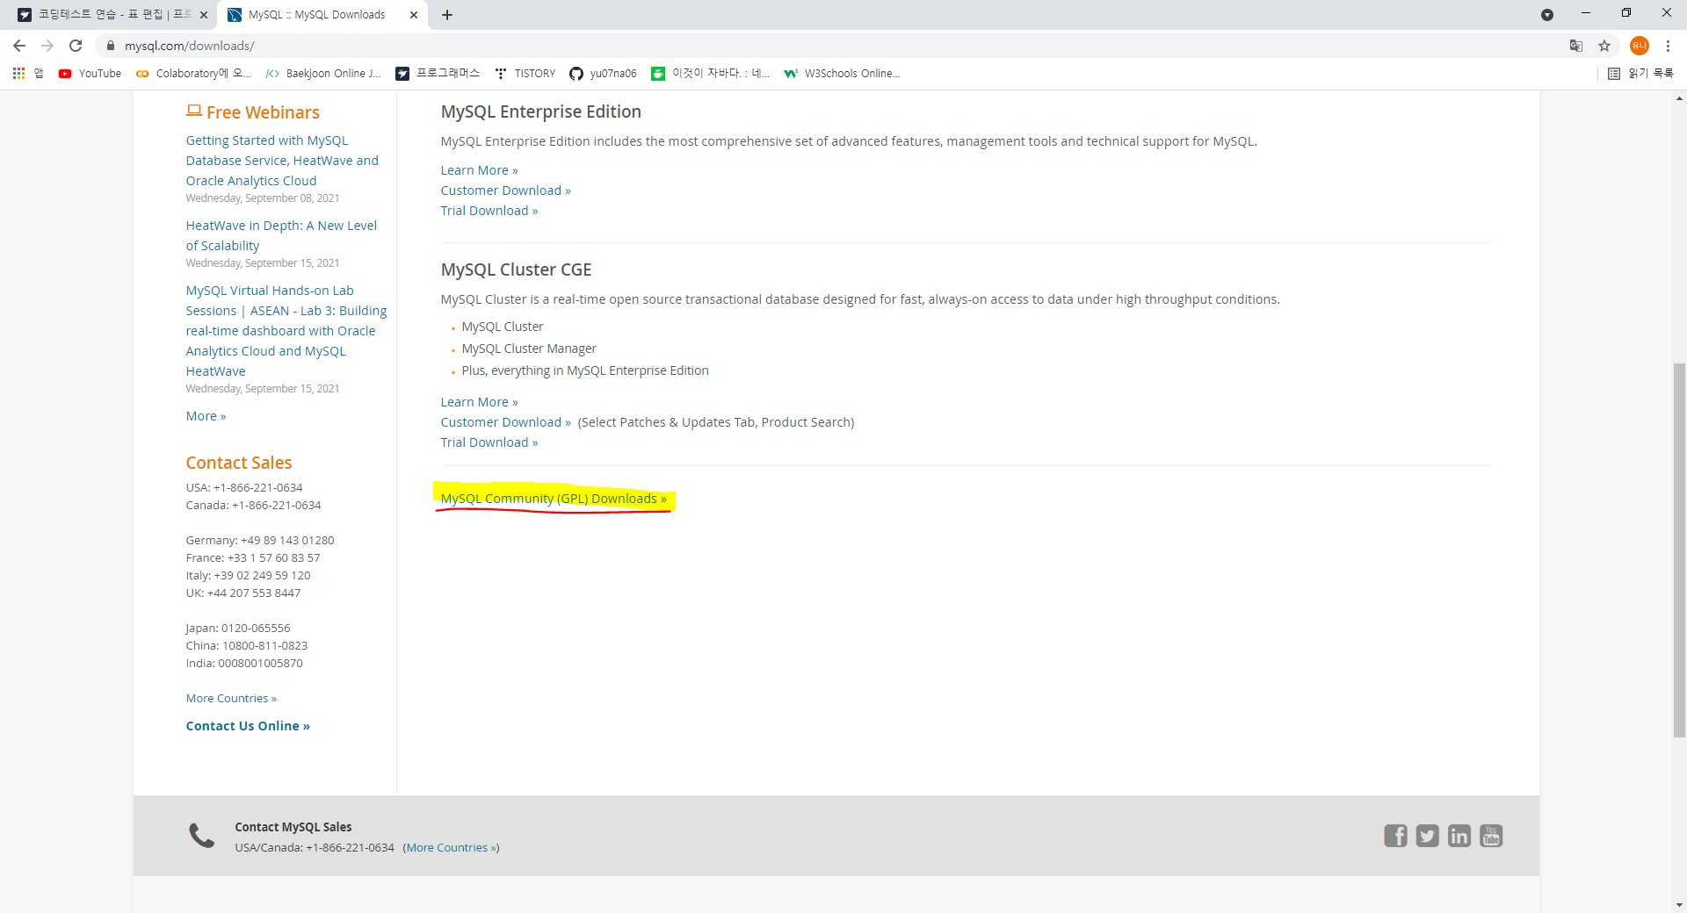Click the Contact Sales heading

tap(238, 463)
